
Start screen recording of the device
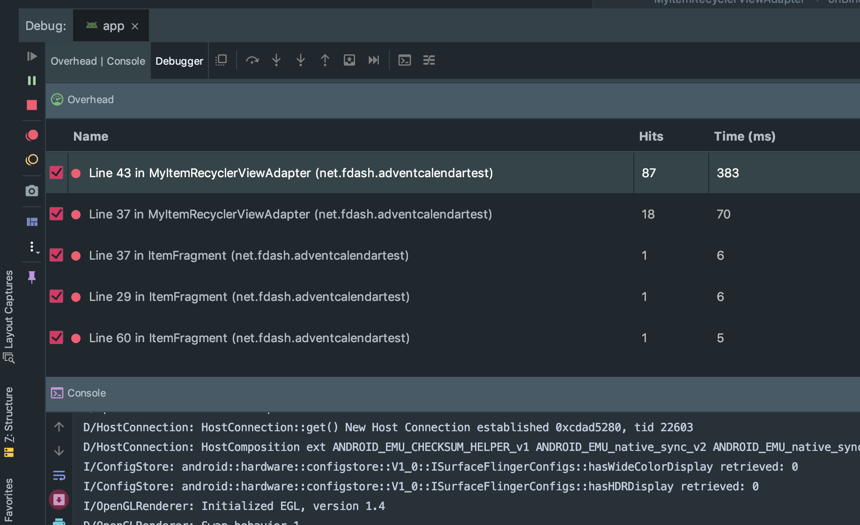(32, 135)
